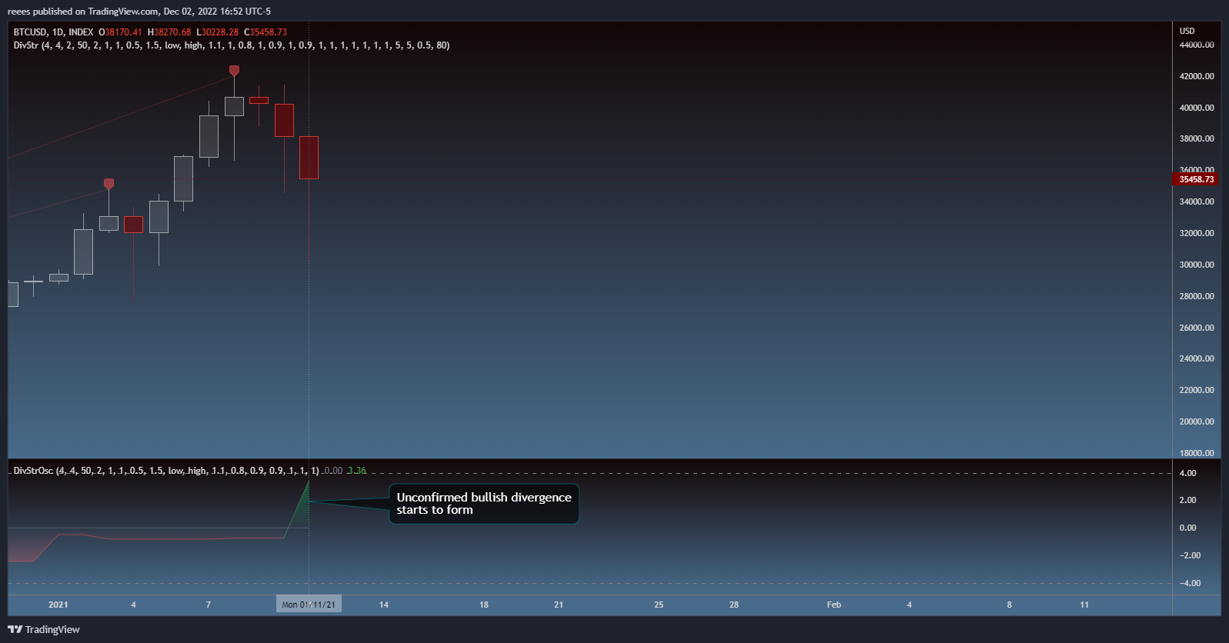Click the red divergence marker near 35000
1229x643 pixels.
[x=109, y=184]
